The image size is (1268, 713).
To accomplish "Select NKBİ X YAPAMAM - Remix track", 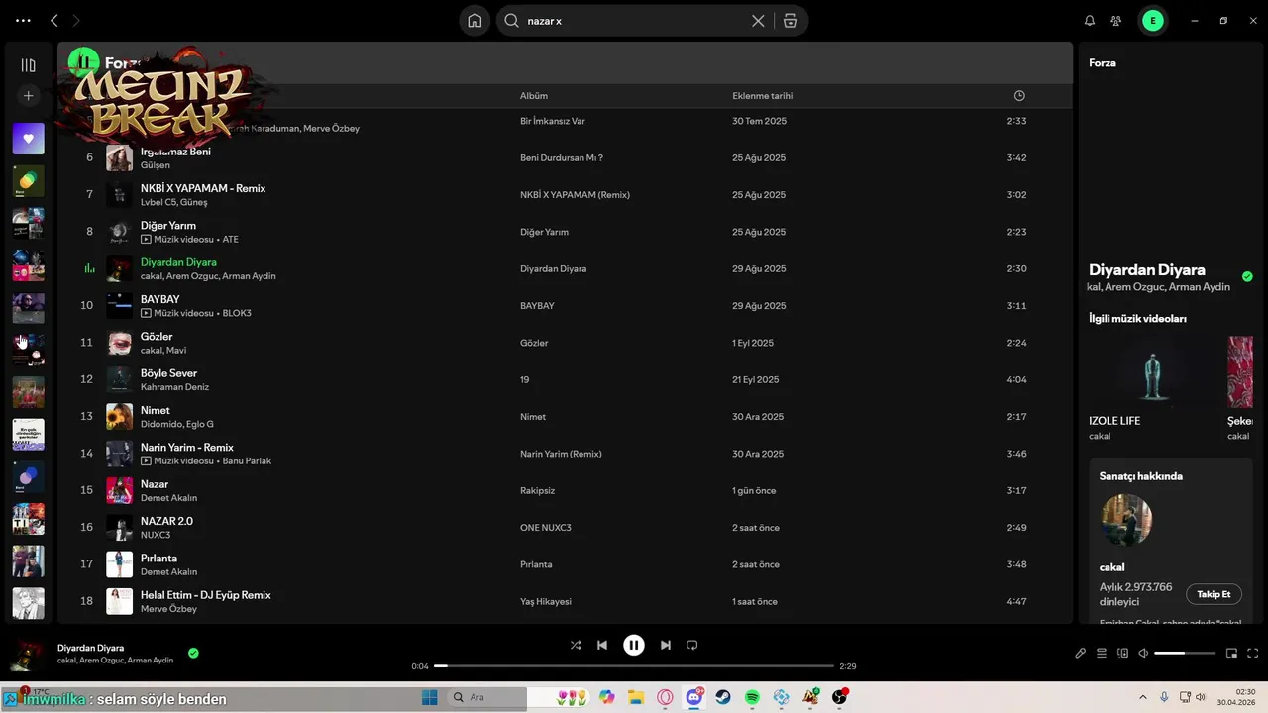I will pos(203,188).
